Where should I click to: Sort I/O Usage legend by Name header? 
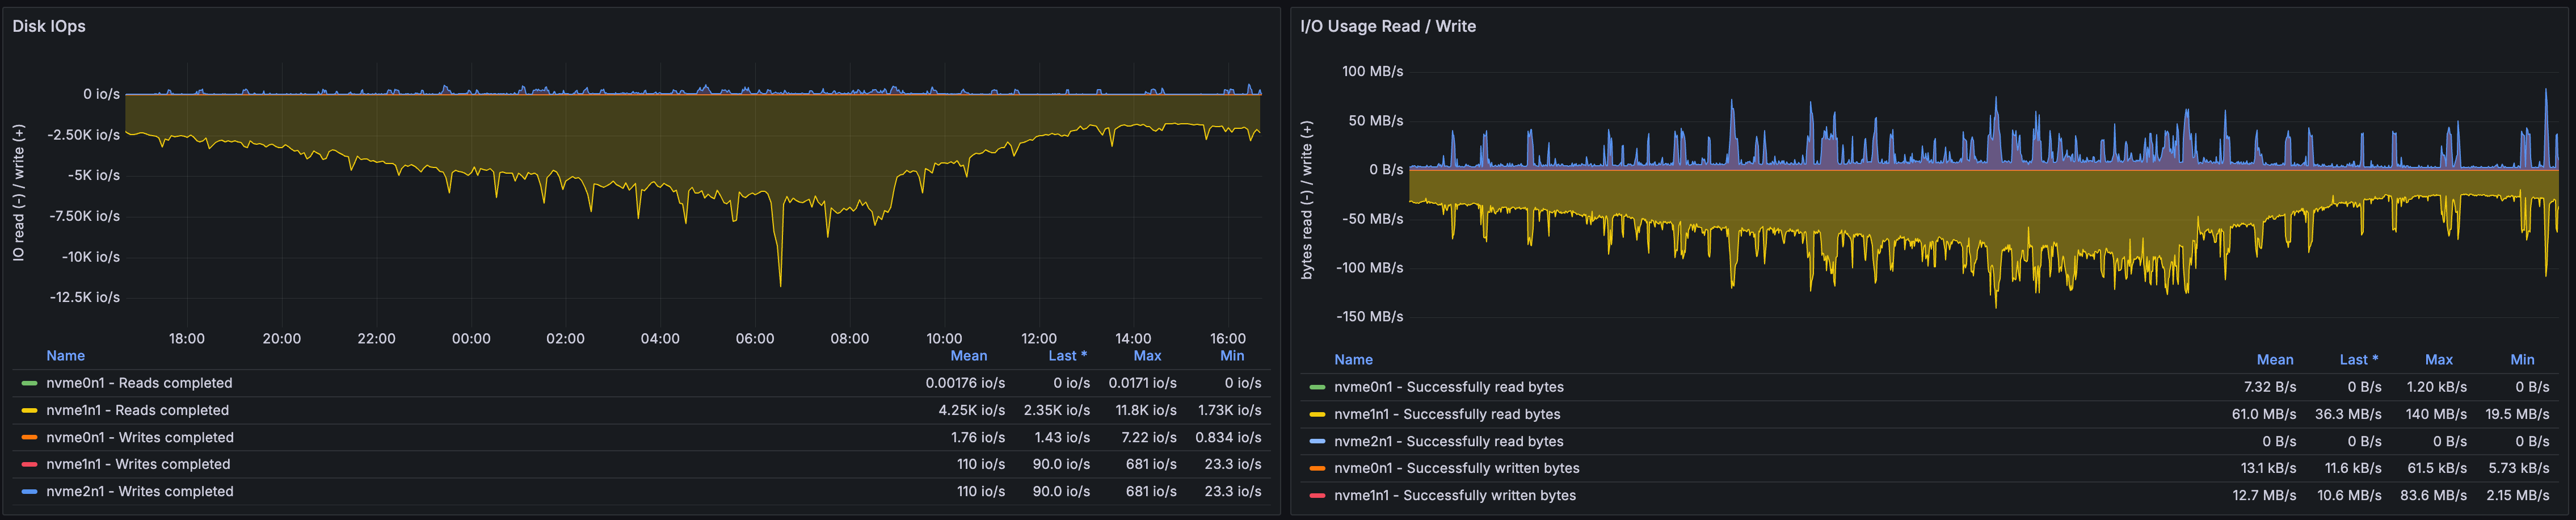click(1353, 360)
